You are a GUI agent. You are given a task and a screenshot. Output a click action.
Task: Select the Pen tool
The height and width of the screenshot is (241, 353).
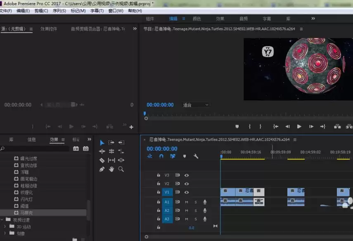pyautogui.click(x=102, y=169)
